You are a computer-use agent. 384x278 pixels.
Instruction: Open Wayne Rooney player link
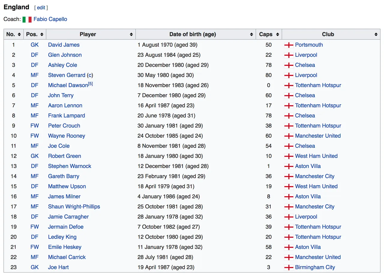[x=67, y=136]
